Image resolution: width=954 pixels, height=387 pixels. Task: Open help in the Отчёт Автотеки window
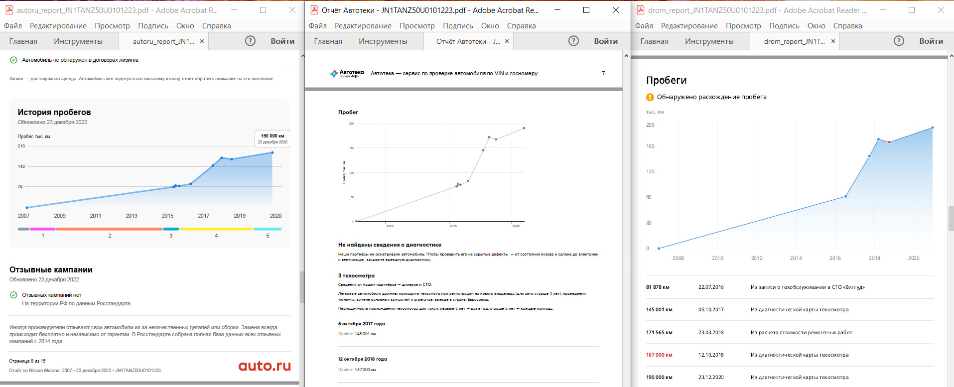point(573,41)
